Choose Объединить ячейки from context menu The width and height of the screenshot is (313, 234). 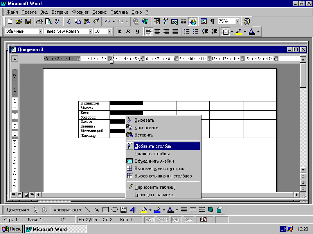163,161
